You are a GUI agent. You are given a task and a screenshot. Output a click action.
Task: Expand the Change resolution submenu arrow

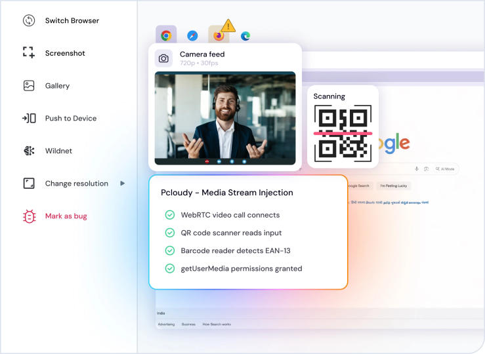point(123,184)
